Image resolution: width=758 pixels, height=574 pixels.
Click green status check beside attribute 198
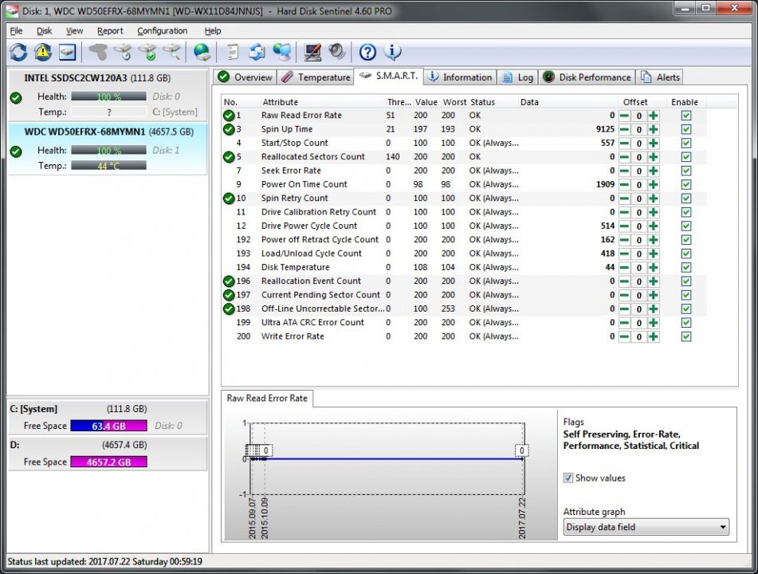click(229, 309)
